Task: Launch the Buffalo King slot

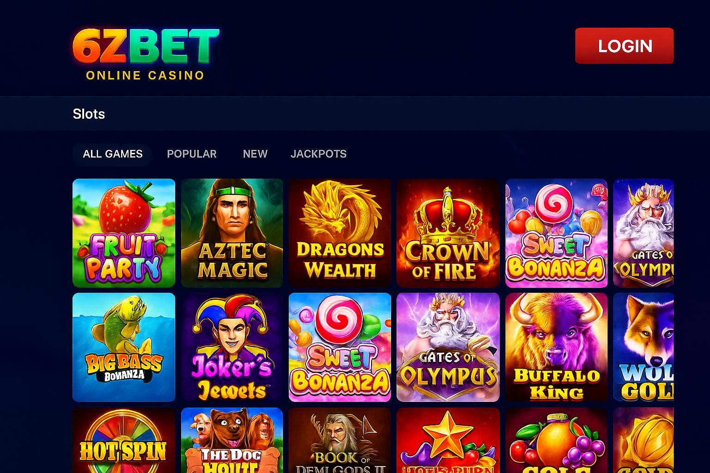Action: 557,347
